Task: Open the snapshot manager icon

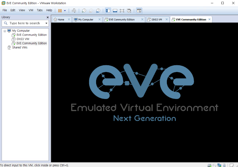Action: (x=98, y=10)
